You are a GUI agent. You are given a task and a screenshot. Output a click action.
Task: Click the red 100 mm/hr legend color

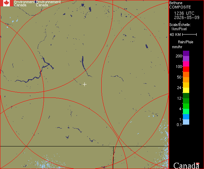pos(186,69)
